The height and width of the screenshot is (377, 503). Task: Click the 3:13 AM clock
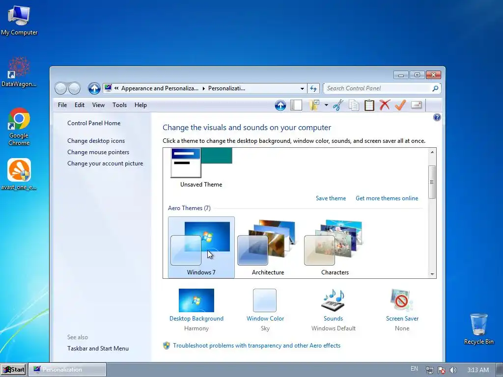477,370
